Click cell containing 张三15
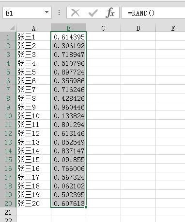The image size is (185, 222). [33, 160]
